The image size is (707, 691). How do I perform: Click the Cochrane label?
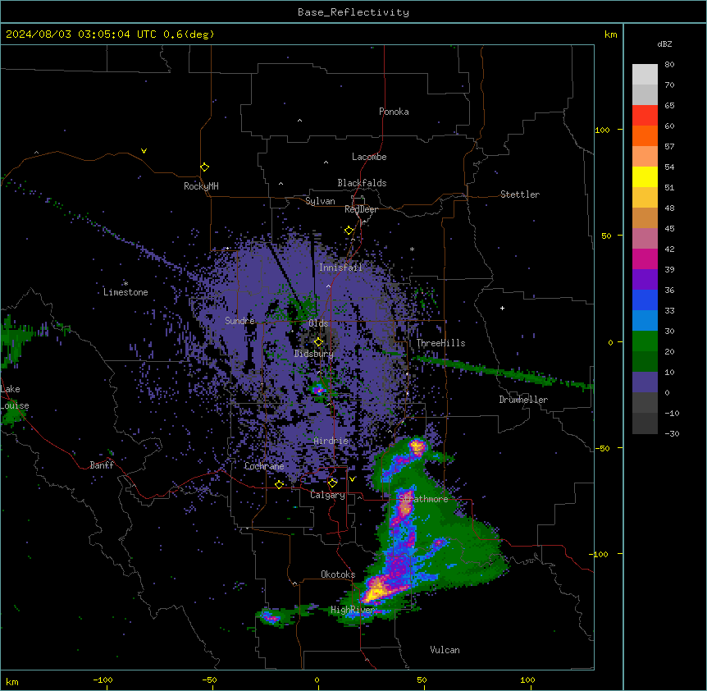click(x=264, y=466)
